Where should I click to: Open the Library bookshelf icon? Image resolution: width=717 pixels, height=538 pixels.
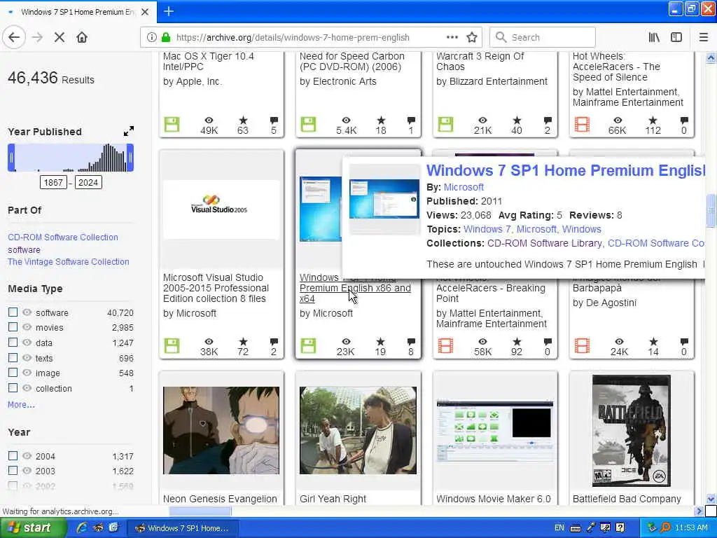(654, 38)
